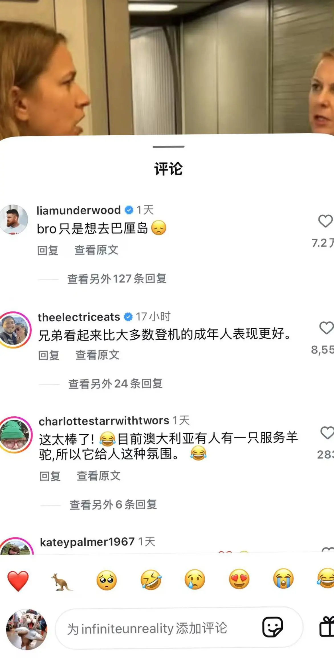
Task: Click 查看原文 under theelectriceats' comment
Action: tap(97, 355)
